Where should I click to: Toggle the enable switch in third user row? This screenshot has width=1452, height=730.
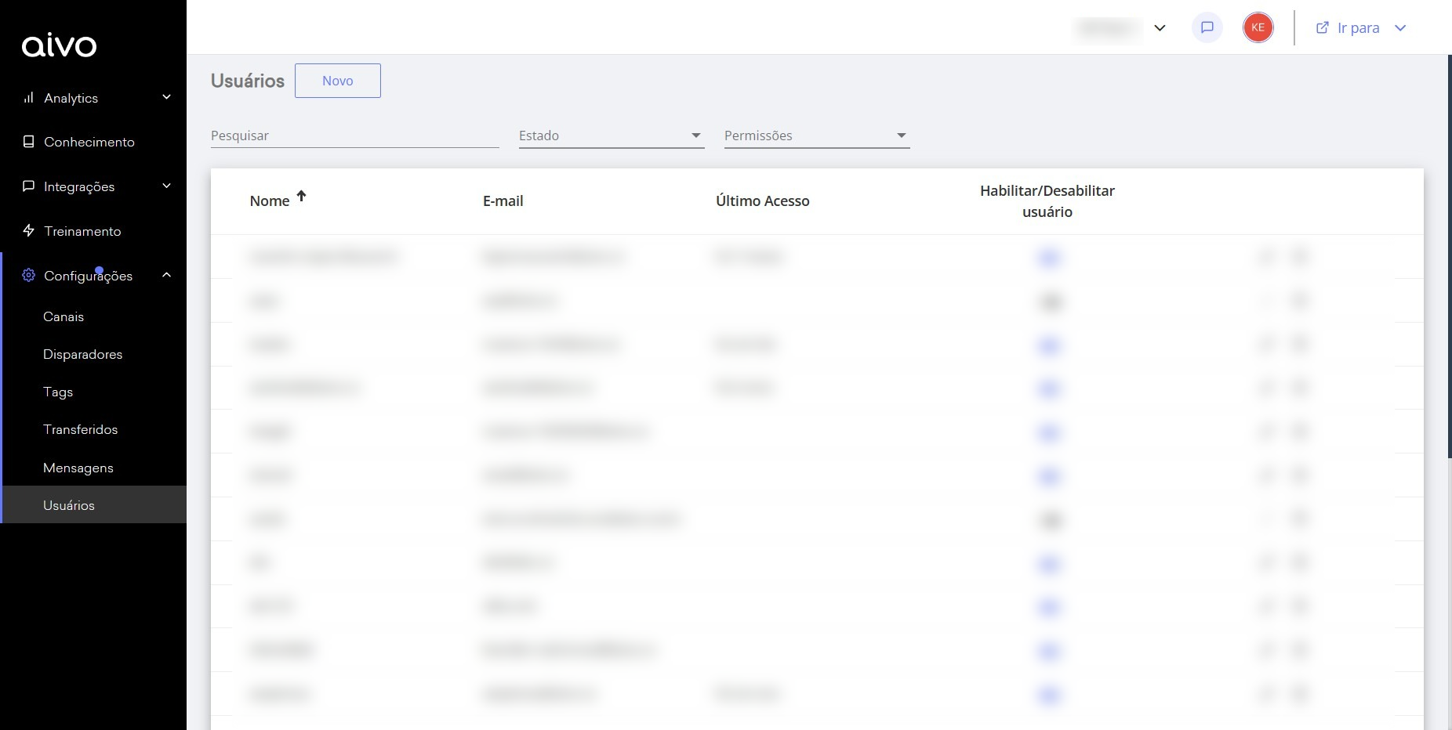(1049, 345)
